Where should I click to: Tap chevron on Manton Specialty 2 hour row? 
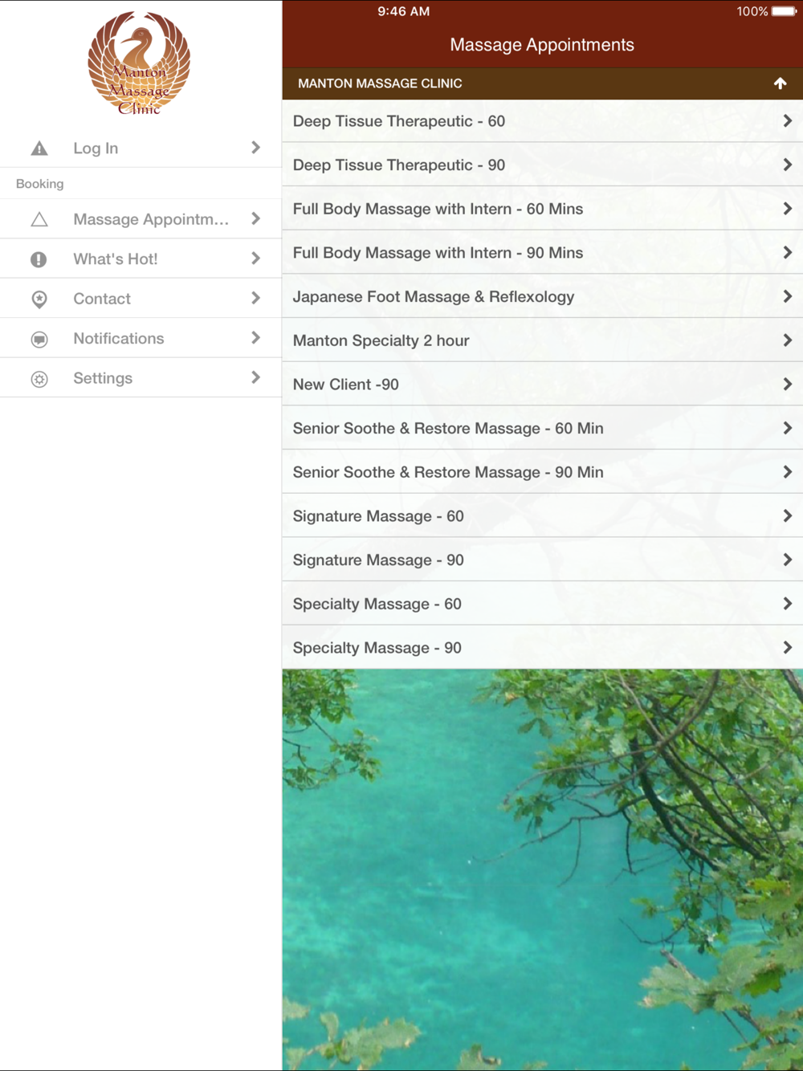(x=787, y=340)
